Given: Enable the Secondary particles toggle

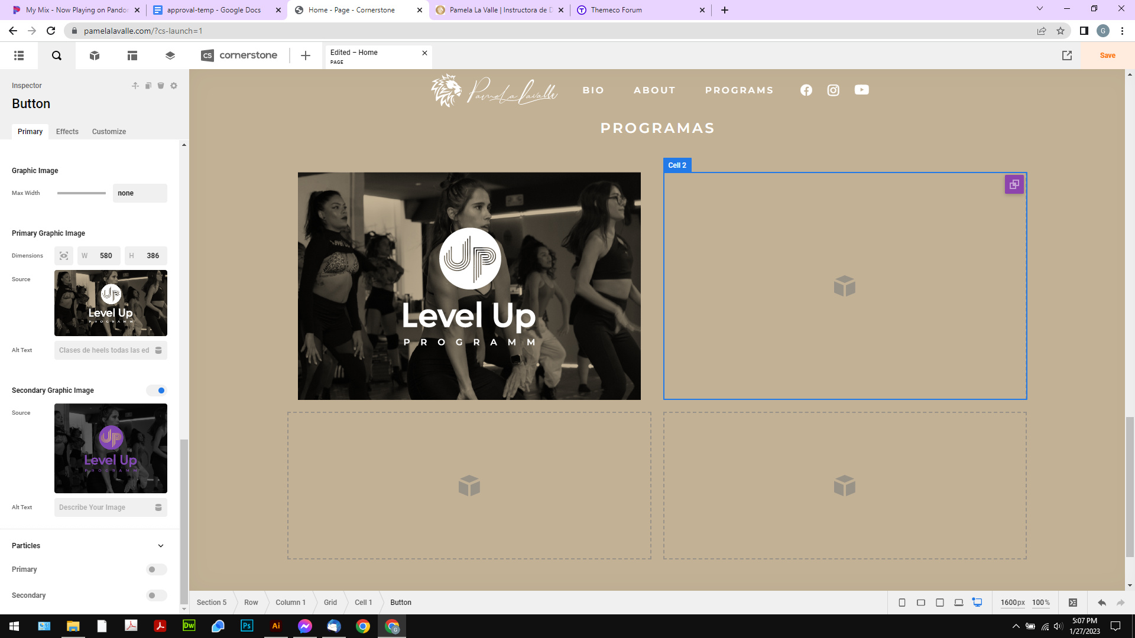Looking at the screenshot, I should point(157,595).
